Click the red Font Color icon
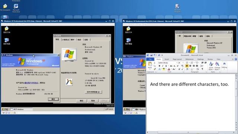 pos(169,69)
